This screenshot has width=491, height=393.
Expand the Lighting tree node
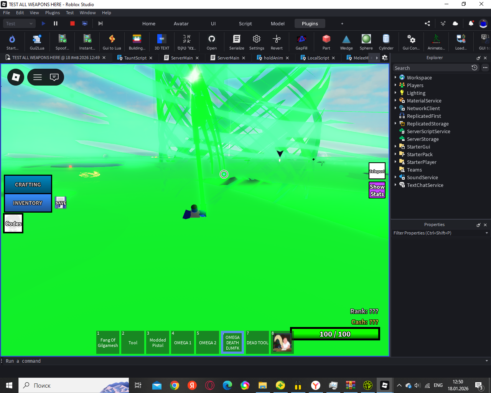(395, 92)
